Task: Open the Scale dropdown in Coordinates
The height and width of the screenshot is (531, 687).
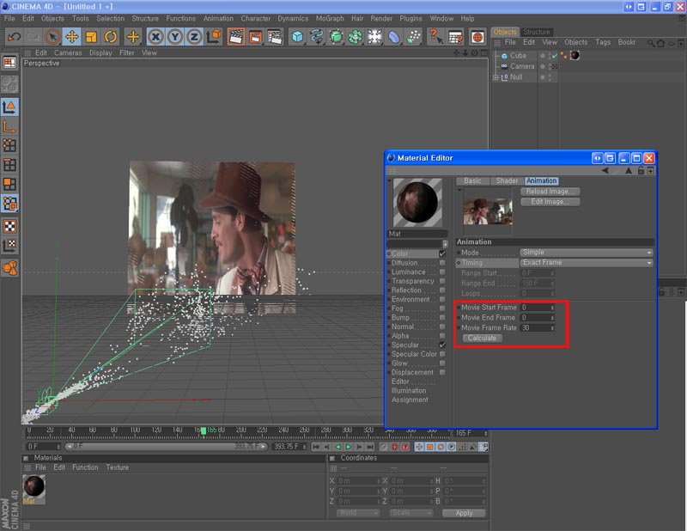Action: pyautogui.click(x=411, y=513)
